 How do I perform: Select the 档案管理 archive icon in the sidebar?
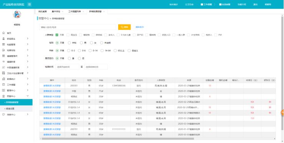3,44
